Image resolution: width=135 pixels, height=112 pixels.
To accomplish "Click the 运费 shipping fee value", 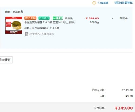I will click(x=129, y=96).
